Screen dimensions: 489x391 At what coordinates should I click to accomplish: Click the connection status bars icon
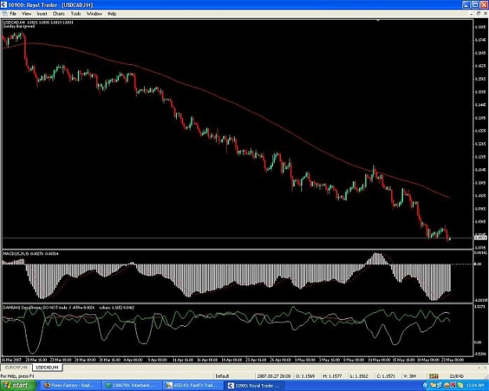coord(433,376)
